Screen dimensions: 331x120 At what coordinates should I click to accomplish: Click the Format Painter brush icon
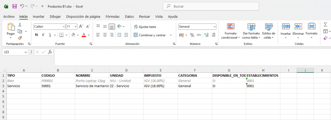[20, 38]
